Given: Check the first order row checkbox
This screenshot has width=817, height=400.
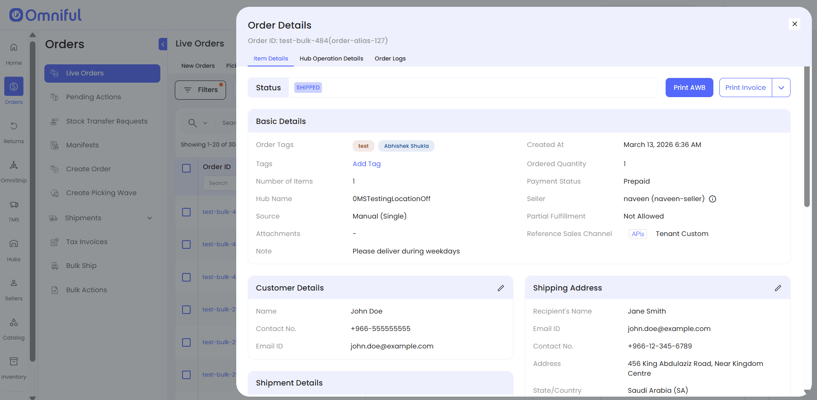Looking at the screenshot, I should pos(186,212).
